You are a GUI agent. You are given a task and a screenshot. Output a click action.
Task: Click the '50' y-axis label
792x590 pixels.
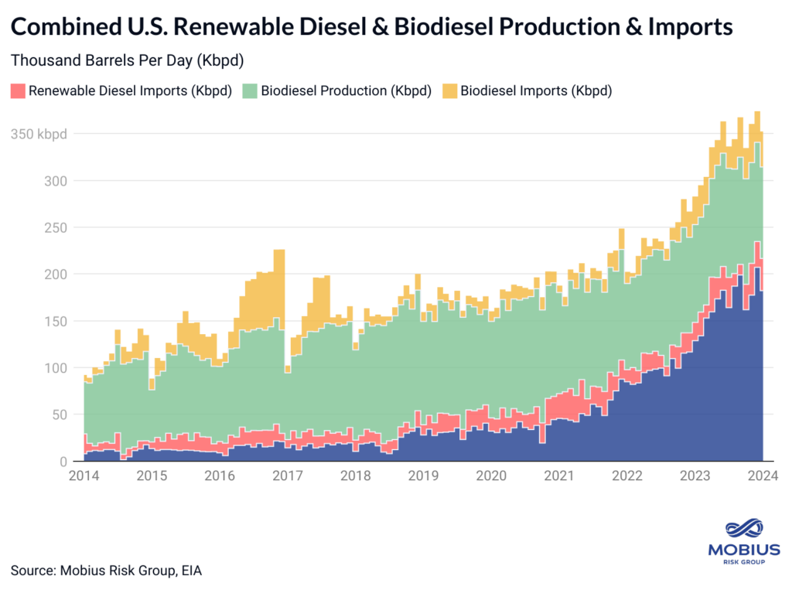coord(59,414)
